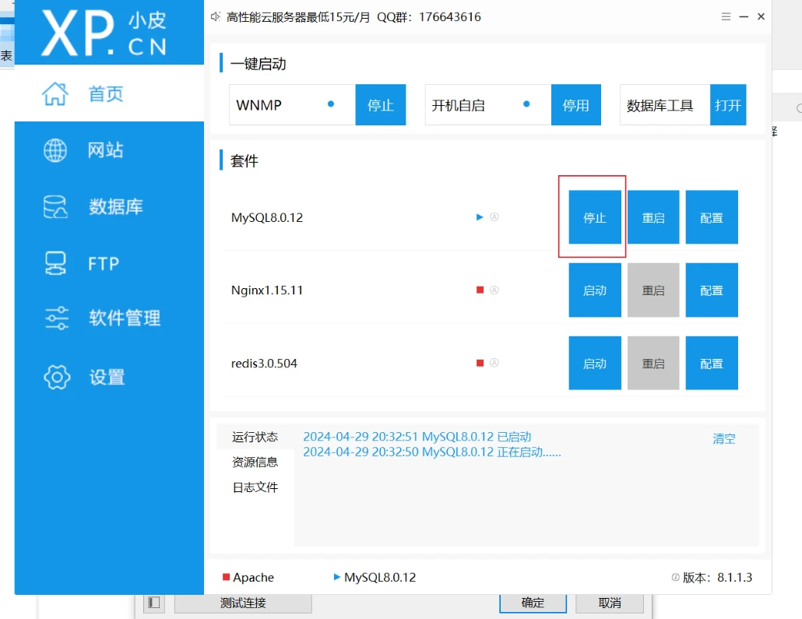The height and width of the screenshot is (619, 802).
Task: Click the greyed Nginx1.15.11 重启 button
Action: [x=653, y=290]
